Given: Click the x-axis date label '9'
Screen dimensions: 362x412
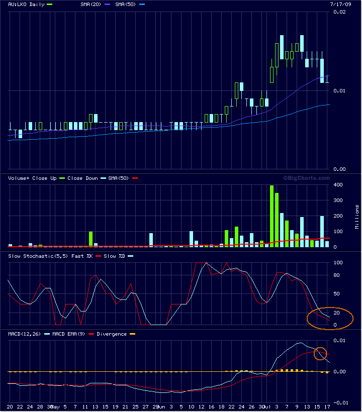Looking at the screenshot, I should point(297,407).
